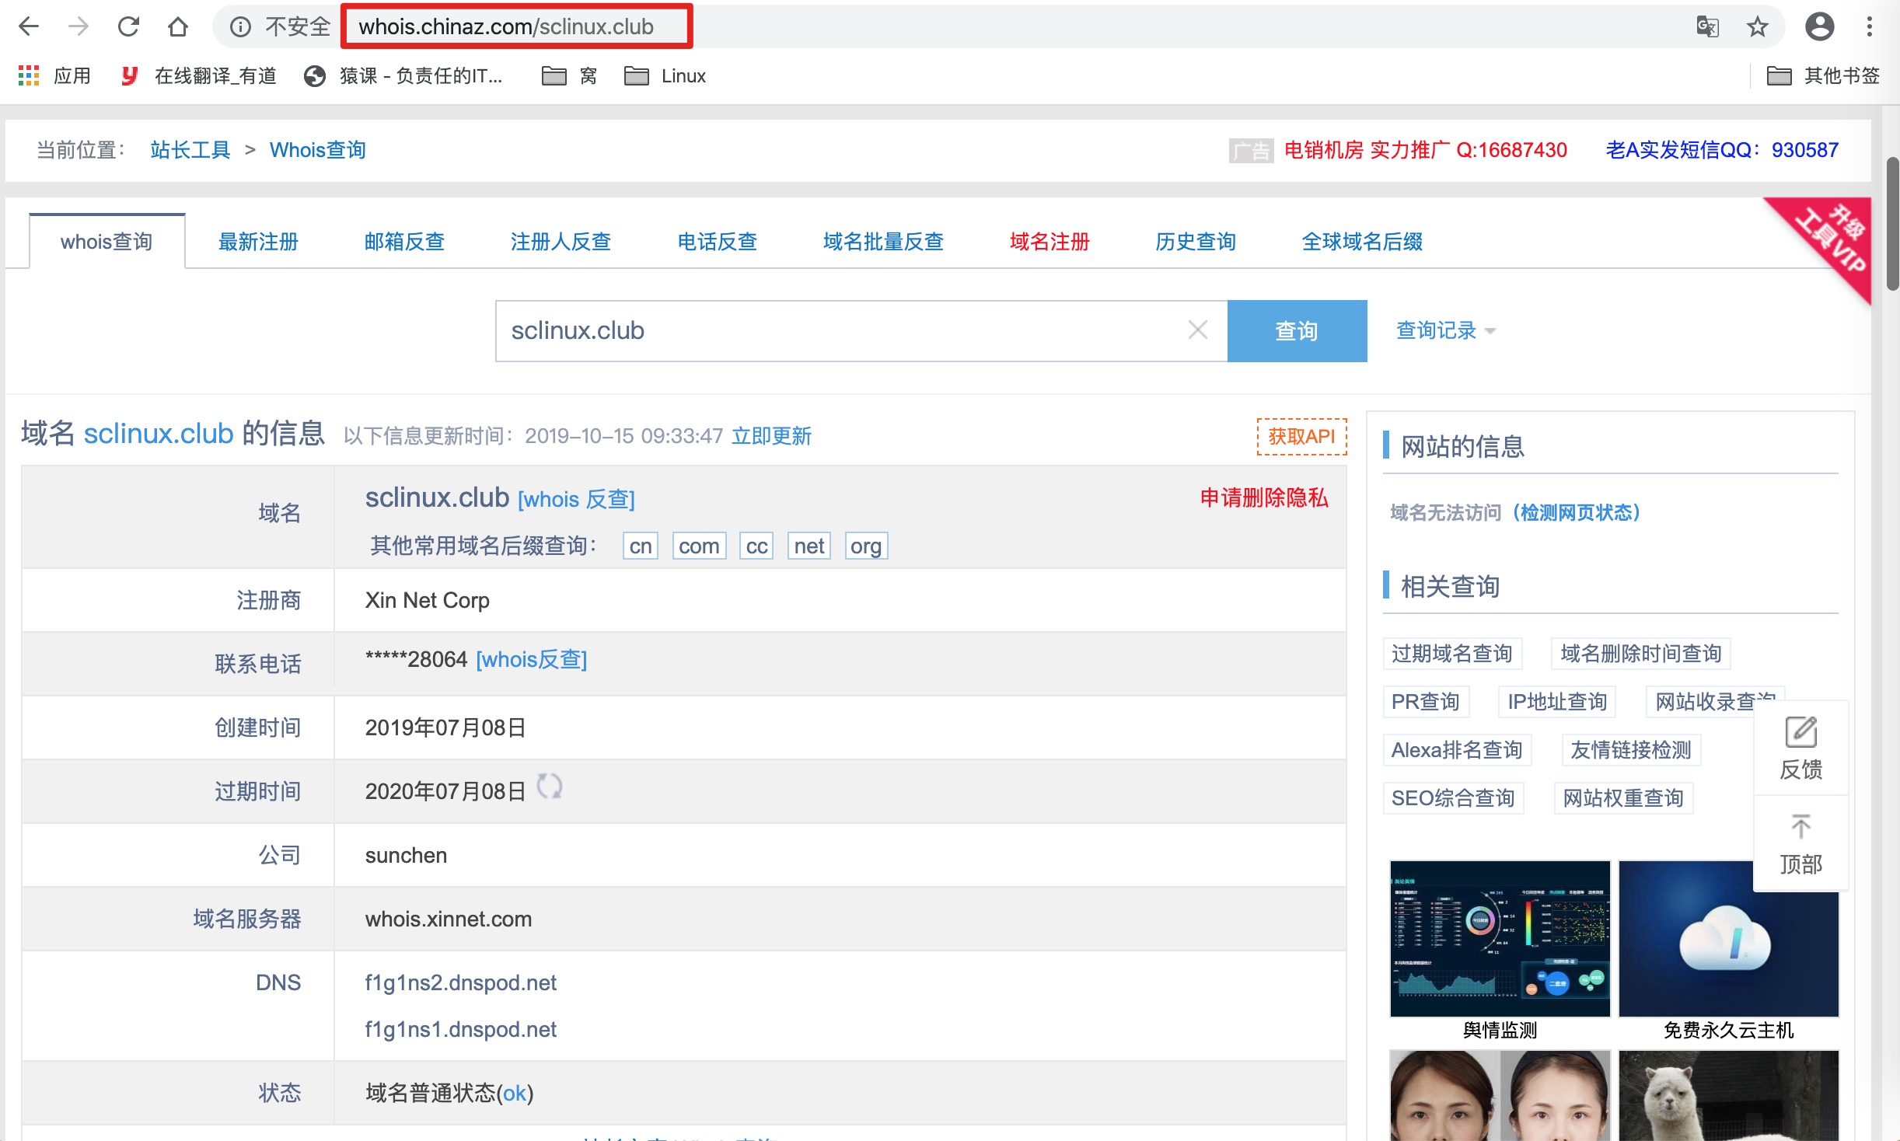Open the 舆情监测 thumbnail
1900x1141 pixels.
1500,938
